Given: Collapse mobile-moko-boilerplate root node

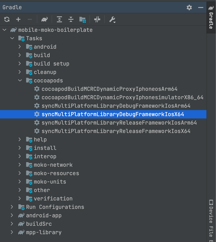Looking at the screenshot, I should click(x=4, y=30).
